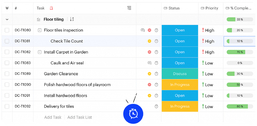Start timer for Delivery for tiles
Screen dimensions: 257x126
pyautogui.click(x=156, y=106)
